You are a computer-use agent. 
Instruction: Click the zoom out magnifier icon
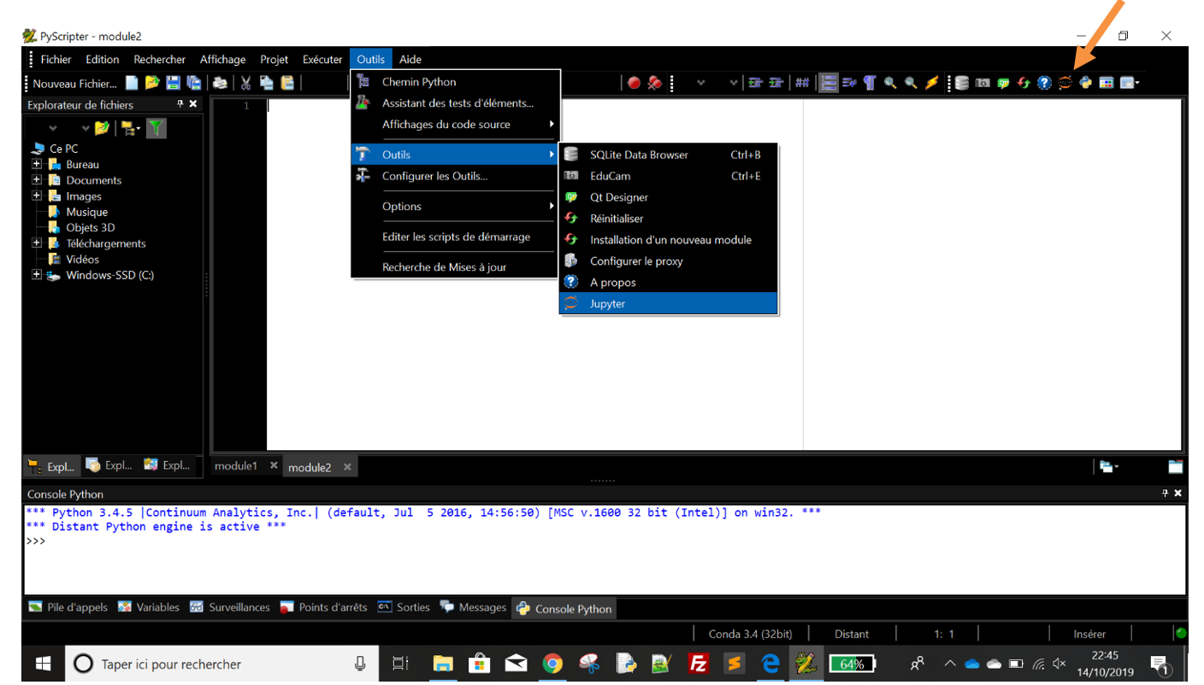[x=911, y=83]
